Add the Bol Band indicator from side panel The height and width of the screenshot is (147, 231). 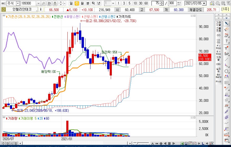pos(219,76)
